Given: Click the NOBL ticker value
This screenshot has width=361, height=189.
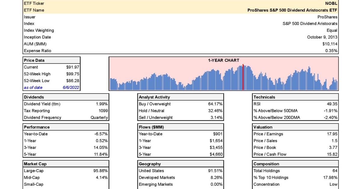Looking at the screenshot, I should tap(331, 3).
